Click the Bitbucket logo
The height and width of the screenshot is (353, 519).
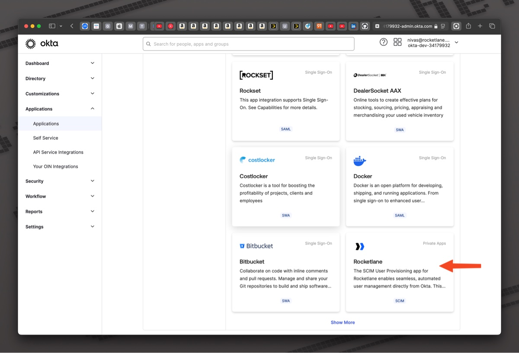(x=256, y=246)
